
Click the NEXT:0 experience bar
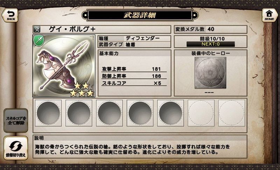point(211,44)
